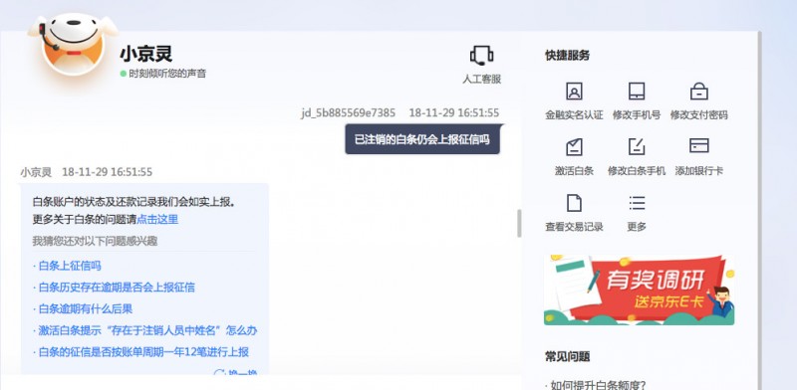797x390 pixels.
Task: Open 金融实名认证 icon
Action: pyautogui.click(x=574, y=92)
